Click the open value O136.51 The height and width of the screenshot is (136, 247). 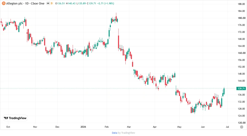click(60, 4)
